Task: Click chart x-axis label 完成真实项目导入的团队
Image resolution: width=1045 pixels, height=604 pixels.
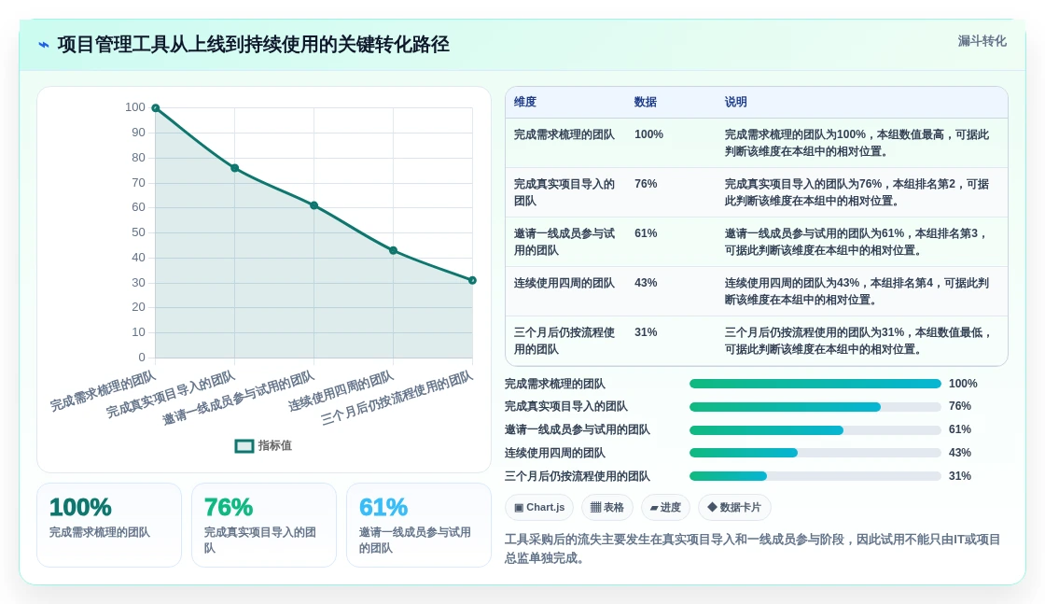Action: point(171,394)
